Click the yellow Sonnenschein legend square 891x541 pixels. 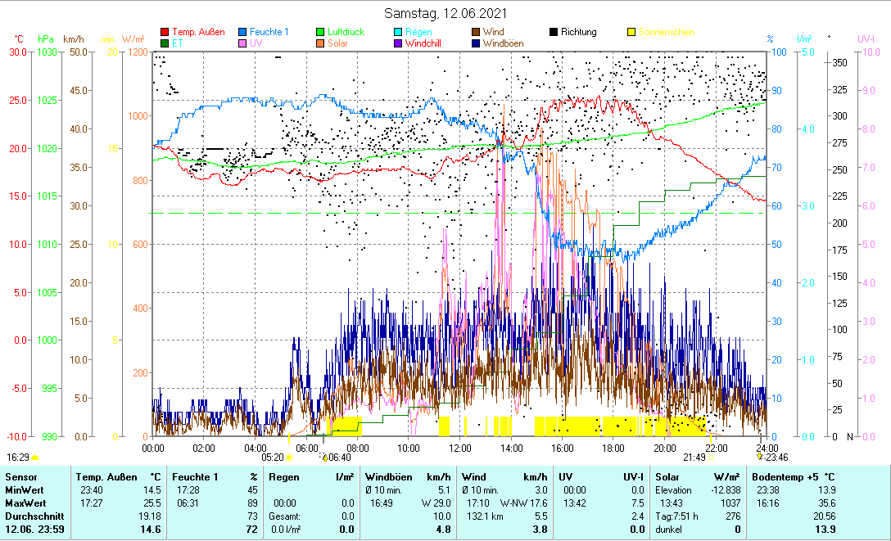[631, 33]
